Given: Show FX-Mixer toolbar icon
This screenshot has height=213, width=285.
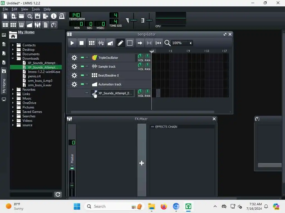Looking at the screenshot, I should point(38,25).
